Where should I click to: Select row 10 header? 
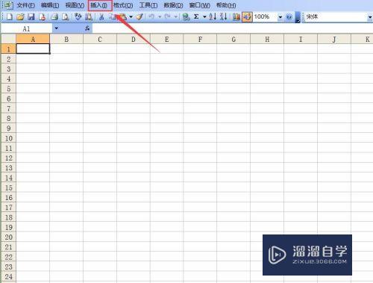tap(9, 138)
